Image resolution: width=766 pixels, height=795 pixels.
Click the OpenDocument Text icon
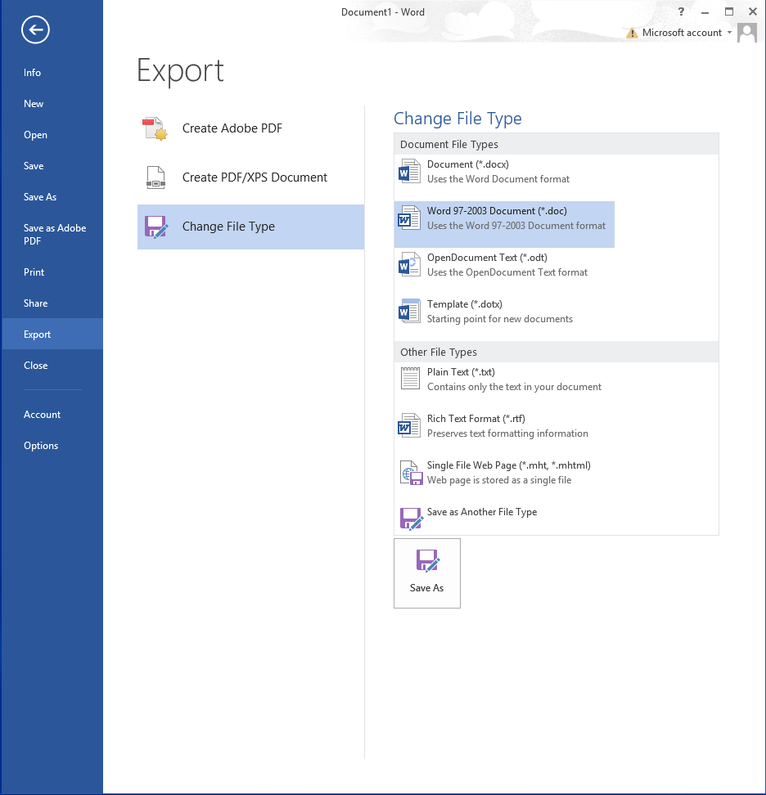click(409, 265)
